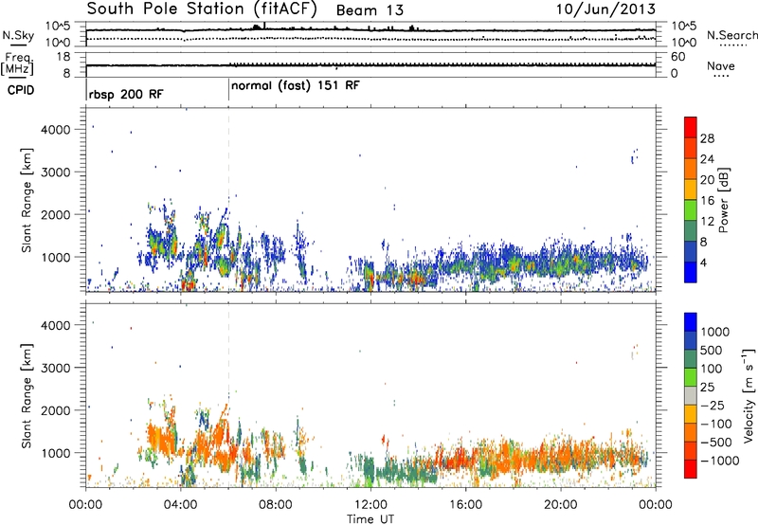Screen dimensions: 758x525
Task: Click 'Slant Range [km]' label of power plot
Action: pyautogui.click(x=27, y=200)
